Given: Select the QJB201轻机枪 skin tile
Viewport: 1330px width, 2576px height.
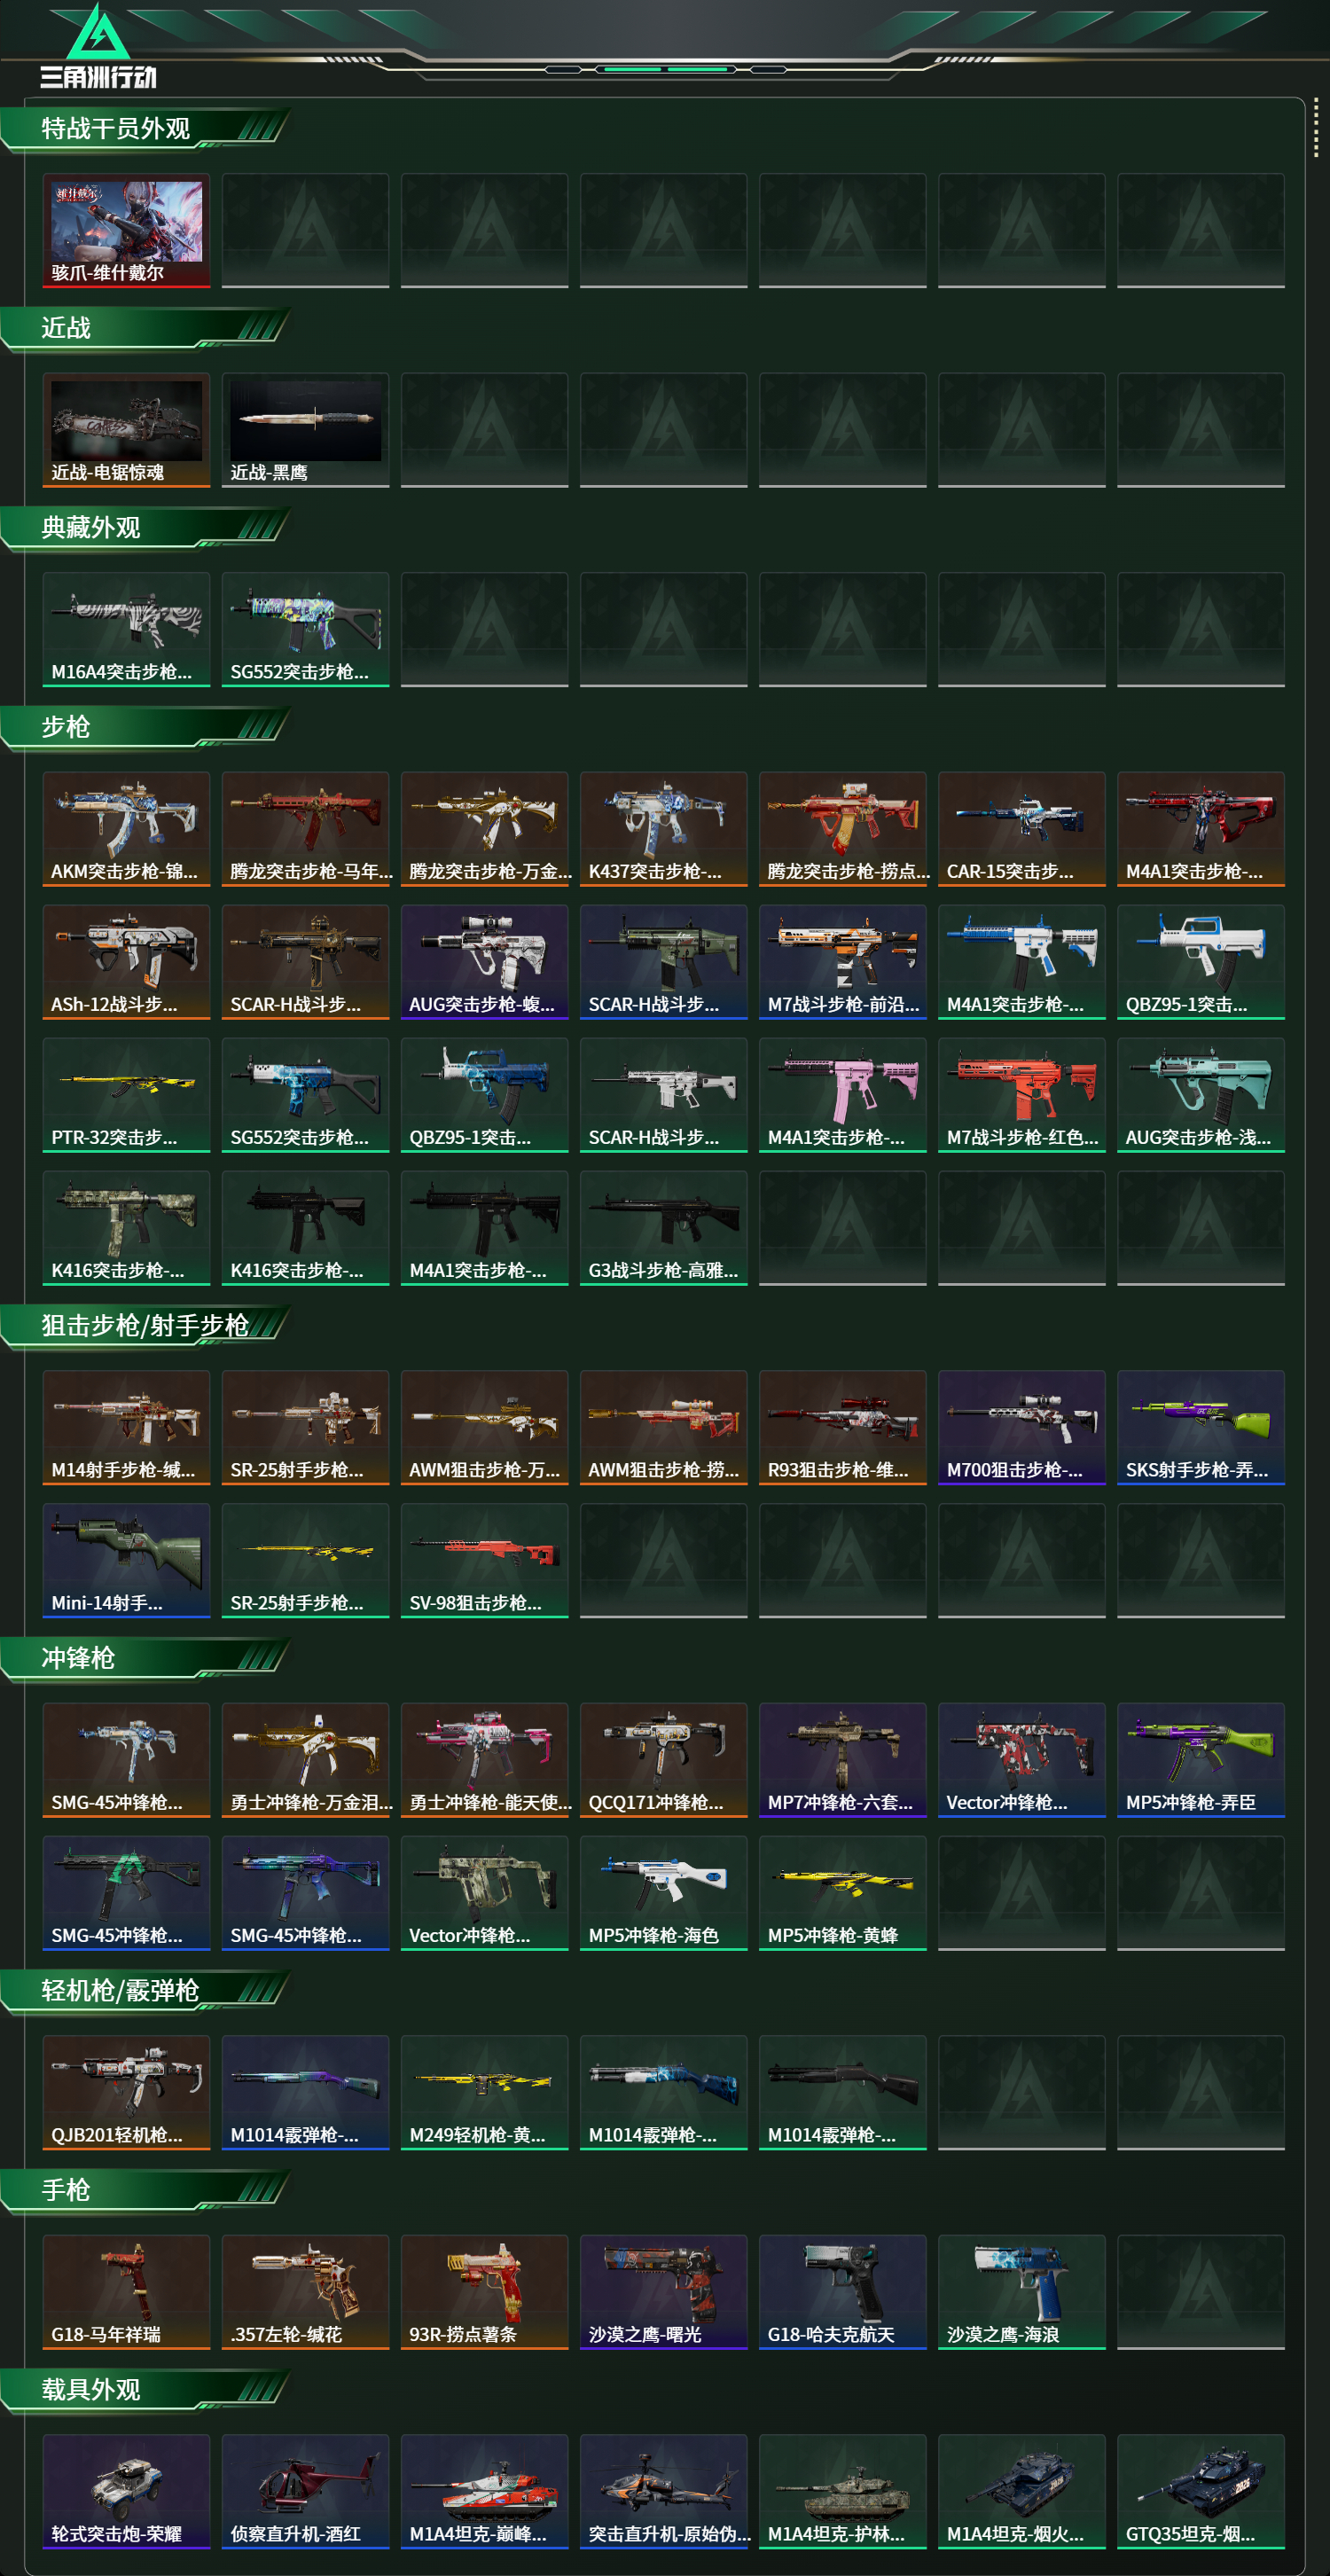Looking at the screenshot, I should [x=126, y=2092].
